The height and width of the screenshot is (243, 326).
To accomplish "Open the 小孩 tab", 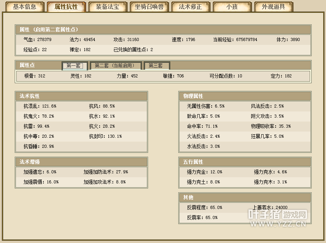I will pos(232,7).
